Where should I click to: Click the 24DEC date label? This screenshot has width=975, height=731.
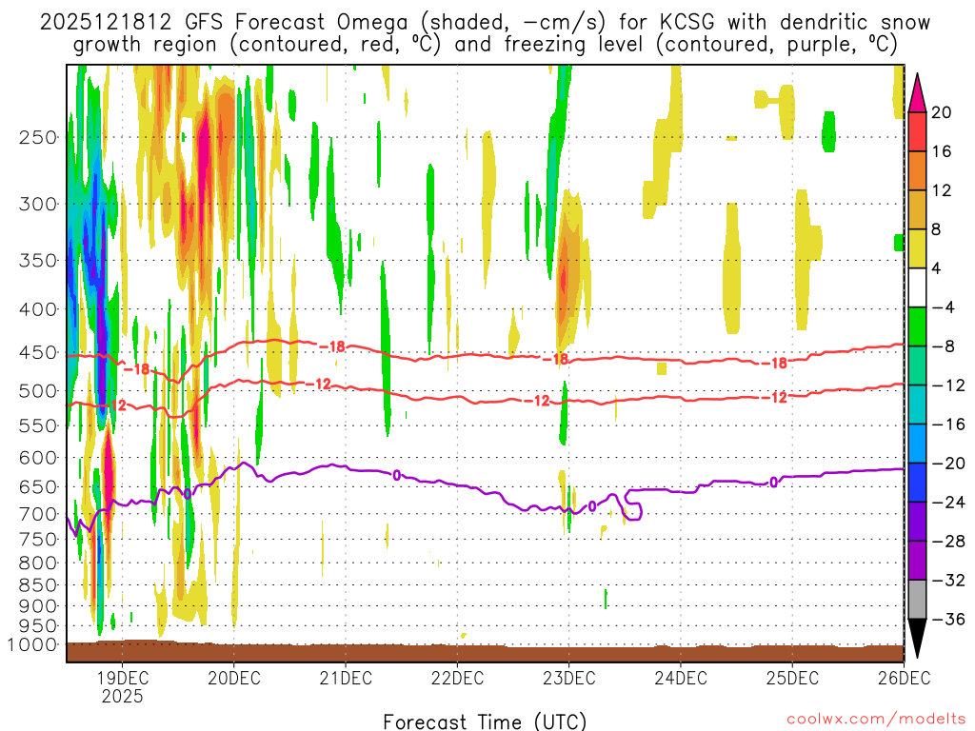pos(680,678)
